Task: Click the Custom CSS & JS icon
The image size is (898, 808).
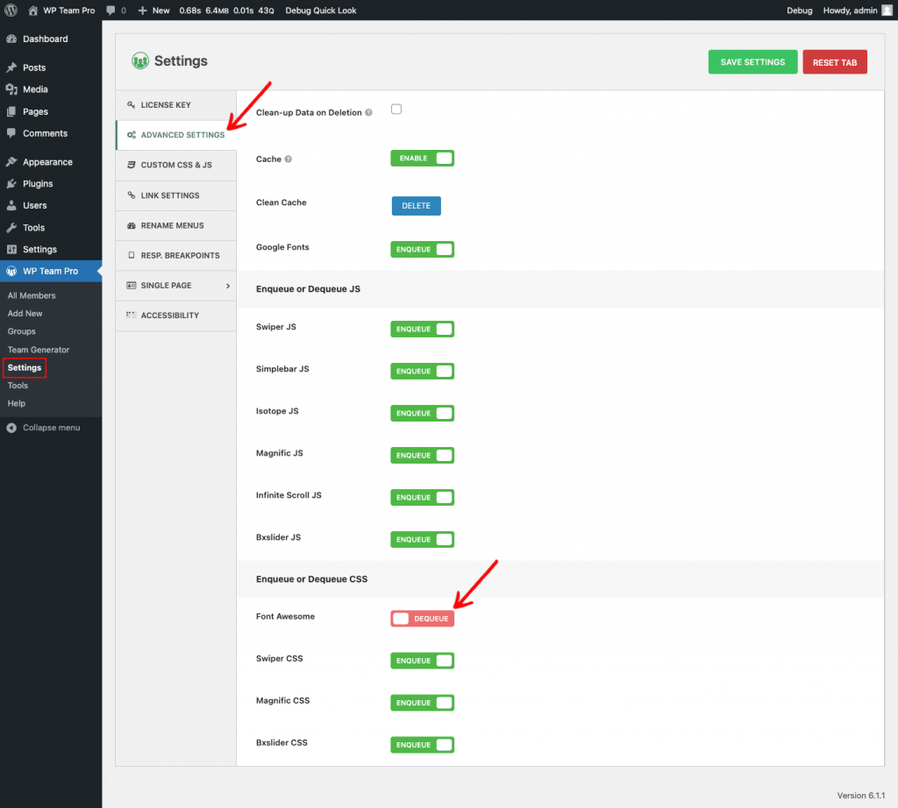Action: click(x=132, y=165)
